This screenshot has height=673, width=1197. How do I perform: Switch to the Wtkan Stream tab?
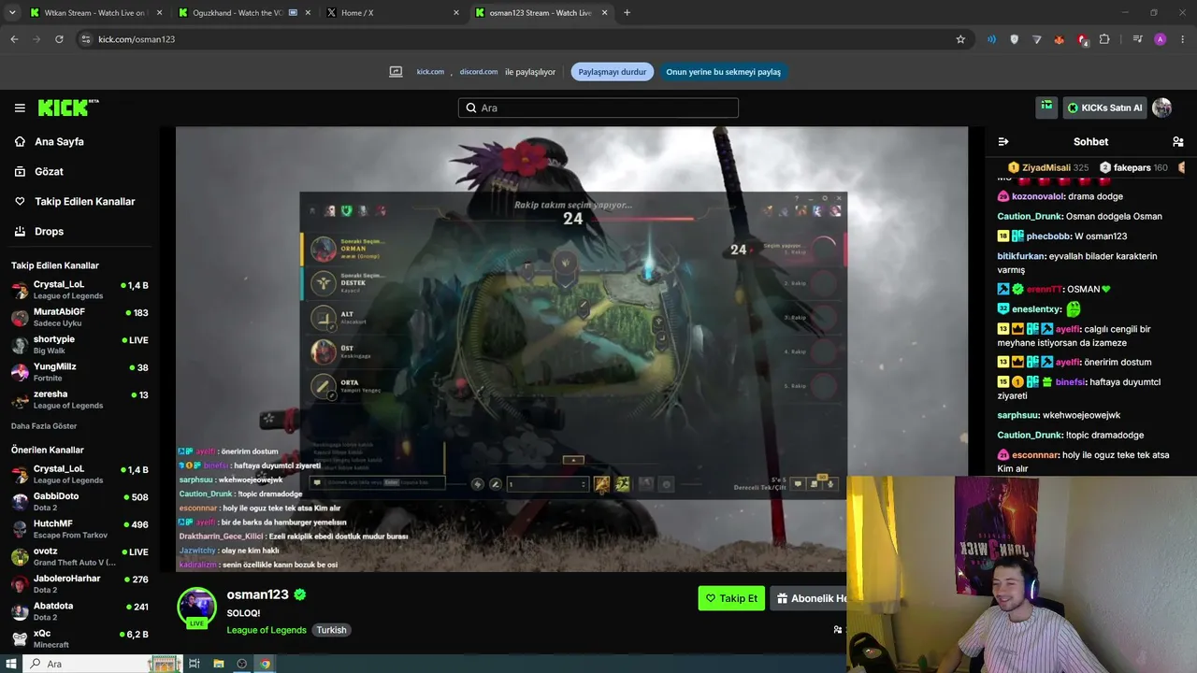coord(95,13)
